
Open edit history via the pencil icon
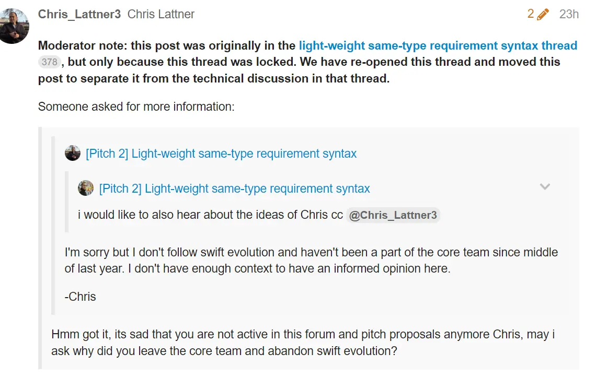pyautogui.click(x=543, y=15)
